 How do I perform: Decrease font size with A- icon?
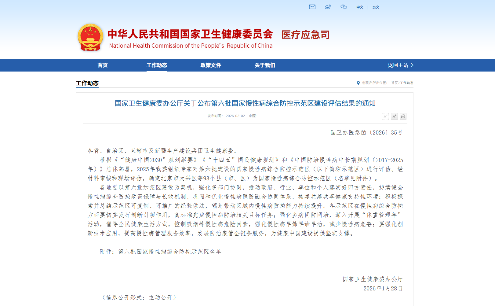coord(385,116)
